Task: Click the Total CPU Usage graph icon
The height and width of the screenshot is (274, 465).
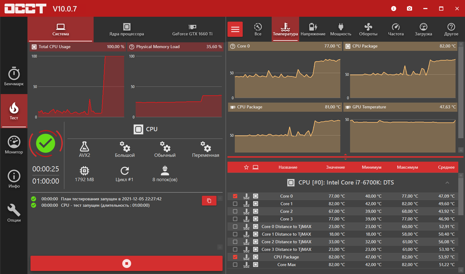Action: (x=34, y=47)
